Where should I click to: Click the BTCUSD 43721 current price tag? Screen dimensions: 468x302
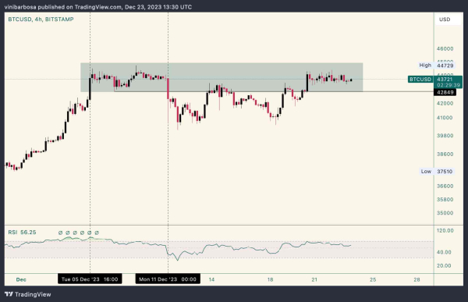coord(435,79)
